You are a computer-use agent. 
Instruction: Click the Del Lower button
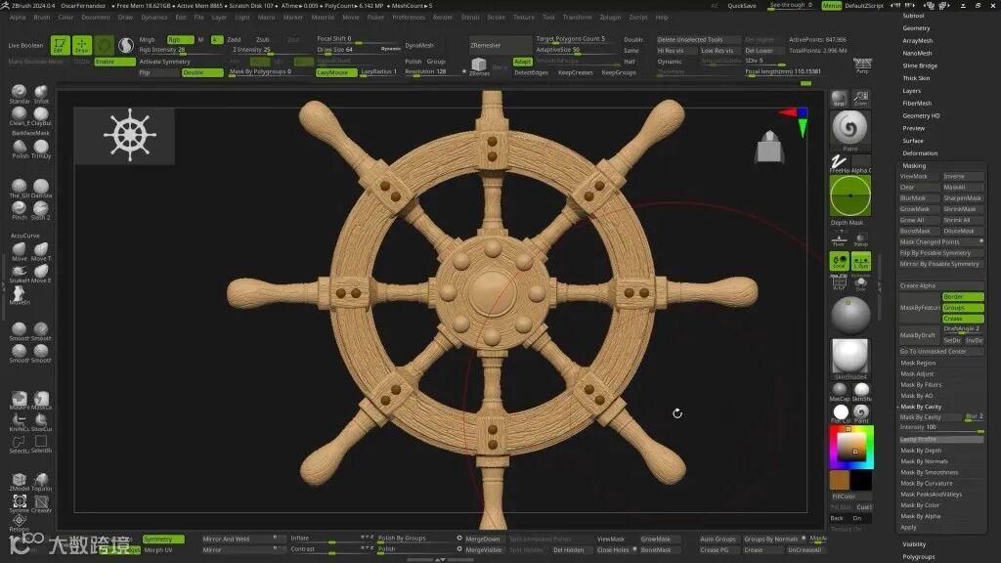click(x=763, y=51)
